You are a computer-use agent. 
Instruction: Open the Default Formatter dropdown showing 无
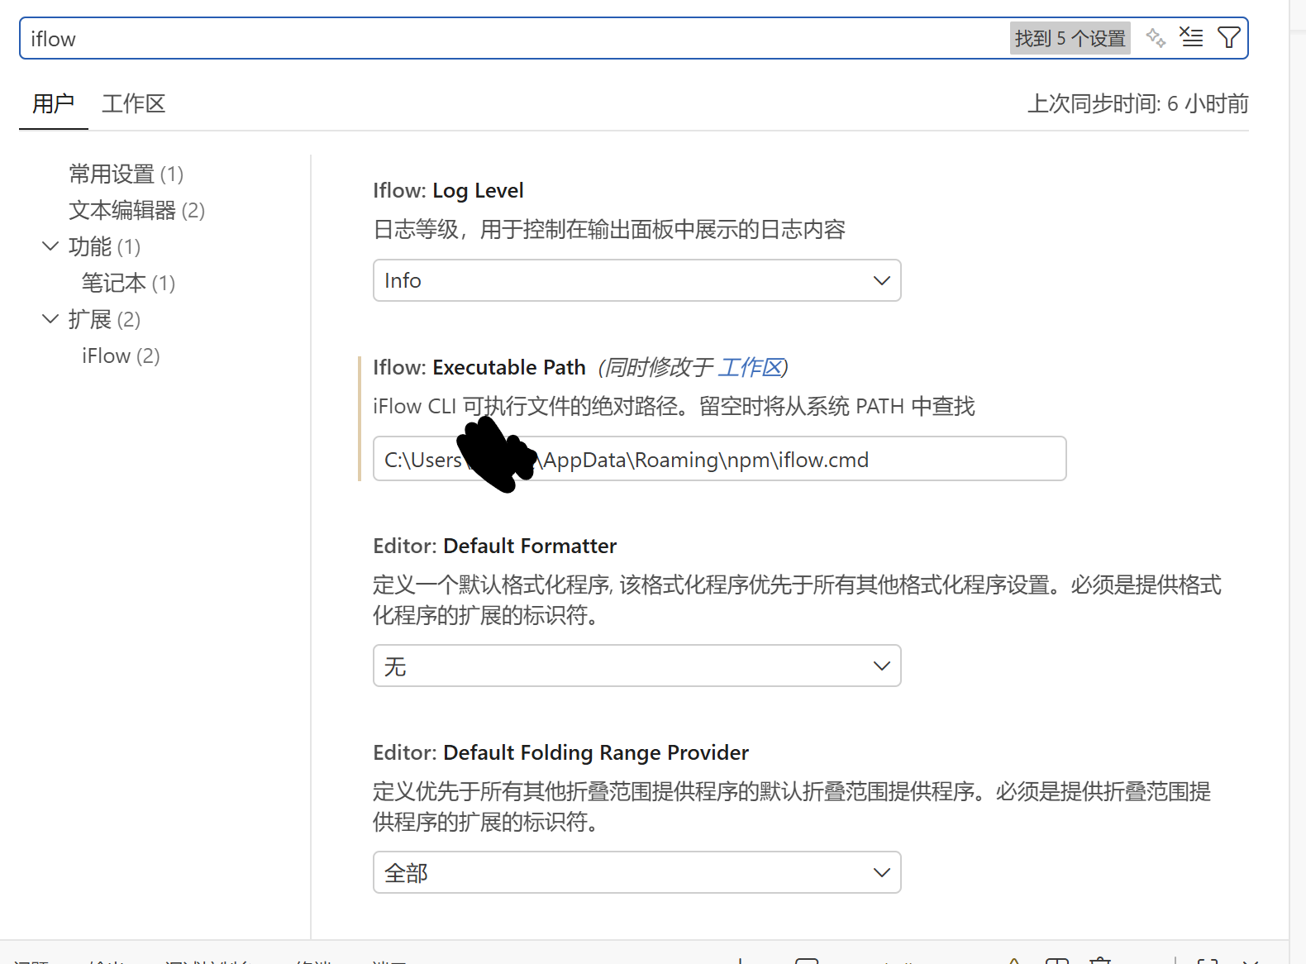point(636,666)
